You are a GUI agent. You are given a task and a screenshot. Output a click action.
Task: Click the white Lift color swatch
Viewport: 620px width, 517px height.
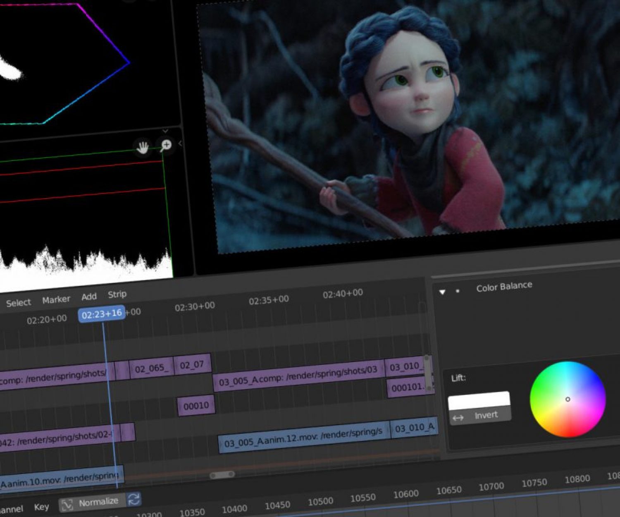tap(479, 400)
